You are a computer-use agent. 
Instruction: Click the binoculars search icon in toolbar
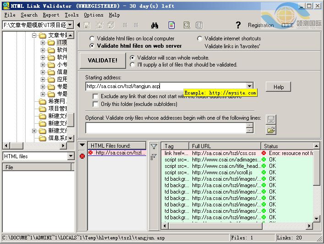[154, 25]
